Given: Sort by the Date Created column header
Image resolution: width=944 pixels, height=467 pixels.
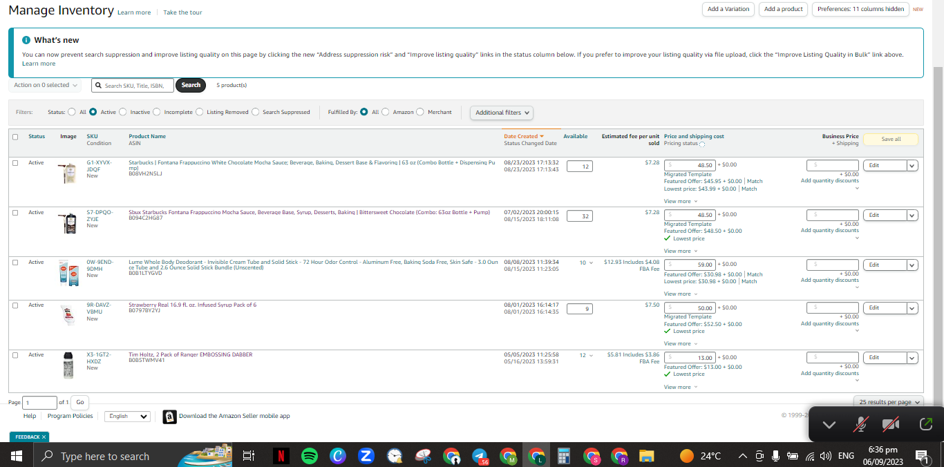Looking at the screenshot, I should click(523, 136).
